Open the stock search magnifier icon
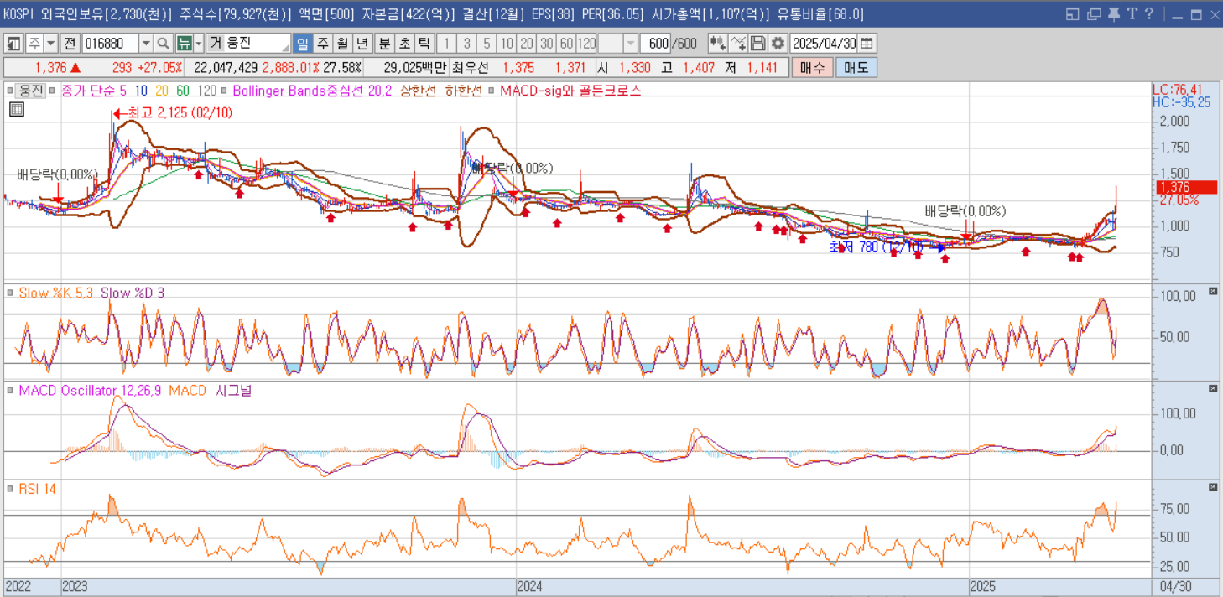The image size is (1223, 597). tap(163, 44)
